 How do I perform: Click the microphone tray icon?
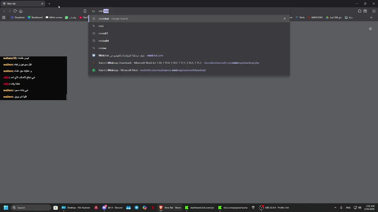click(341, 208)
